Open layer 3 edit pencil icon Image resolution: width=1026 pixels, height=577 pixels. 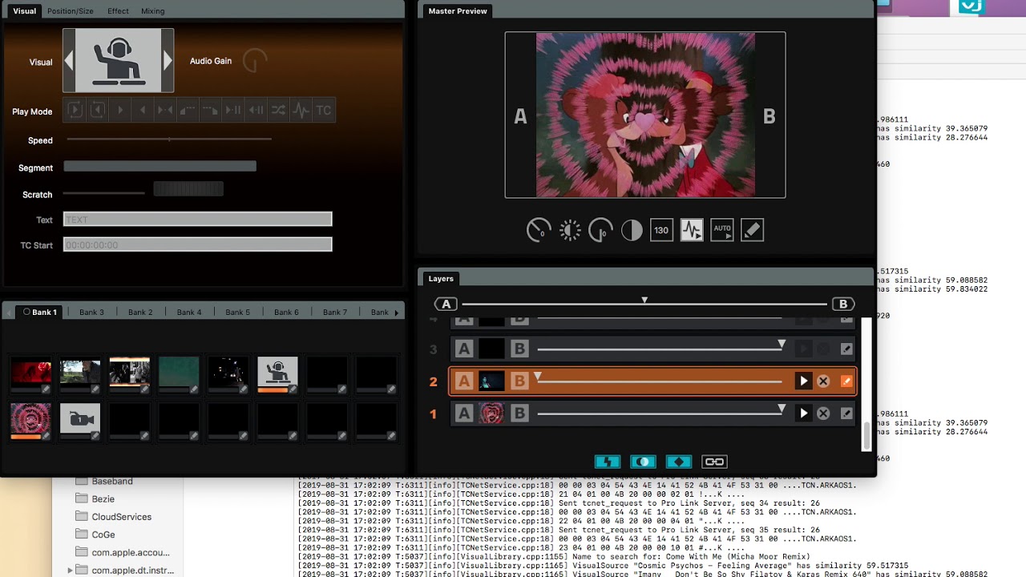tap(846, 349)
